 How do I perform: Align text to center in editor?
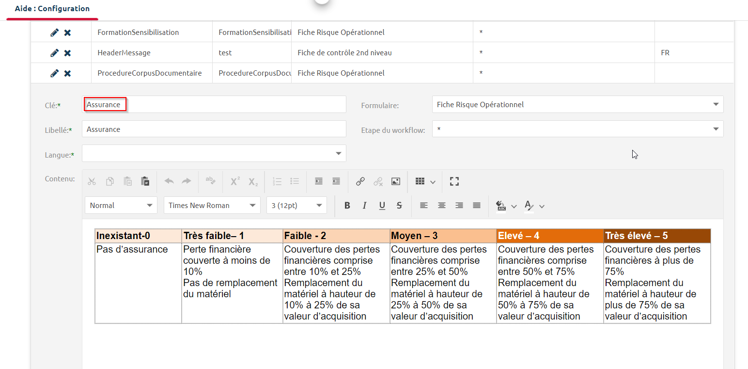tap(441, 206)
